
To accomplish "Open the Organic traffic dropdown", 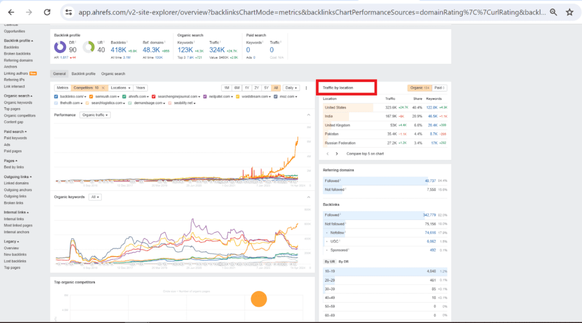I will pyautogui.click(x=95, y=115).
